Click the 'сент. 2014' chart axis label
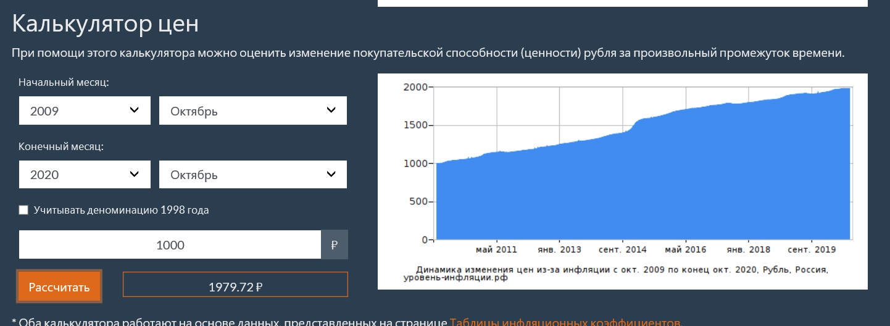The image size is (890, 326). [622, 250]
